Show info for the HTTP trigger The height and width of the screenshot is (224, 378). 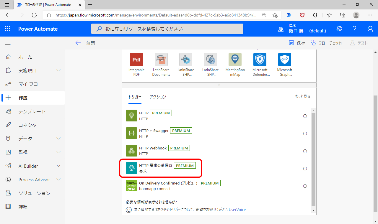[305, 116]
